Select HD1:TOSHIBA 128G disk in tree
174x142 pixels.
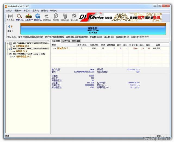coord(31,49)
